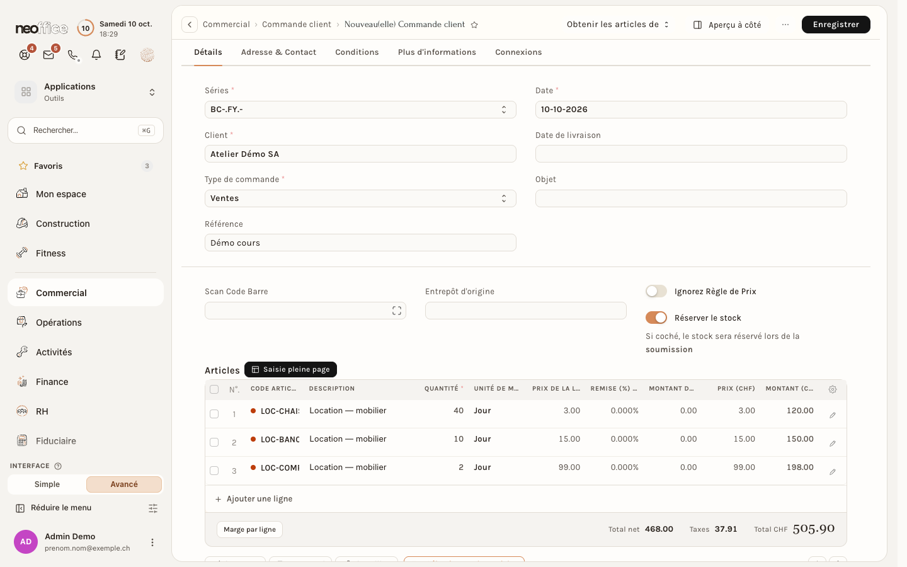Select all article rows with header checkbox
The width and height of the screenshot is (907, 567).
pos(214,389)
